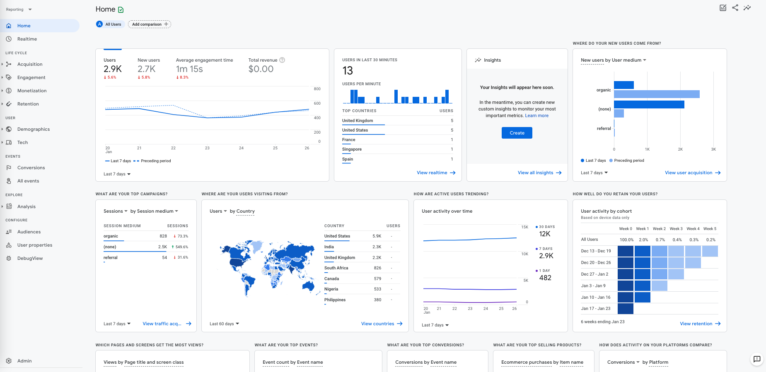The image size is (766, 372).
Task: Open the Sessions metric dropdown
Action: click(115, 211)
